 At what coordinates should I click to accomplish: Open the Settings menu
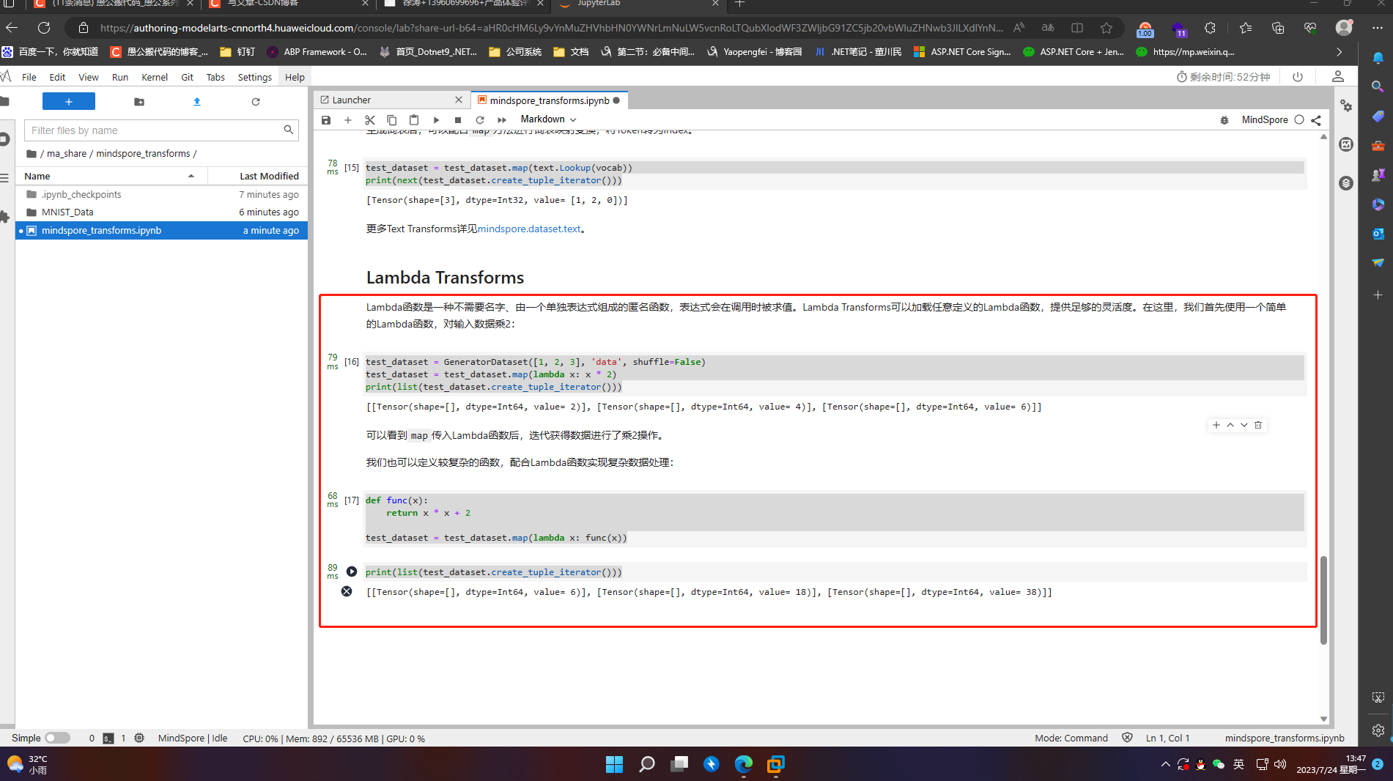[x=254, y=77]
